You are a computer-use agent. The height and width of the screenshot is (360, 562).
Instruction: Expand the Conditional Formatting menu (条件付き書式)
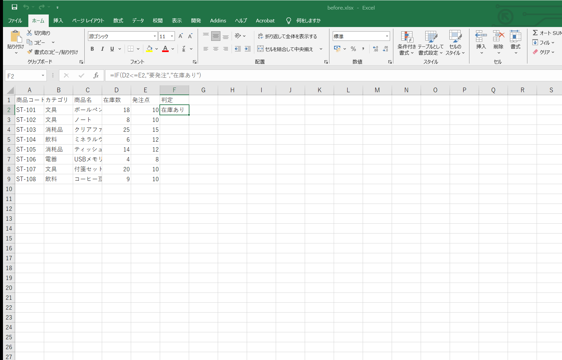coord(407,43)
